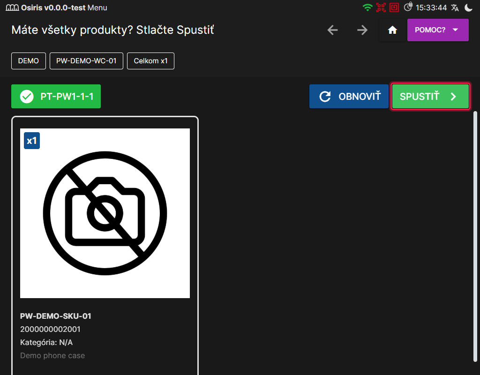480x375 pixels.
Task: Open the Menu in the top bar
Action: pos(97,7)
